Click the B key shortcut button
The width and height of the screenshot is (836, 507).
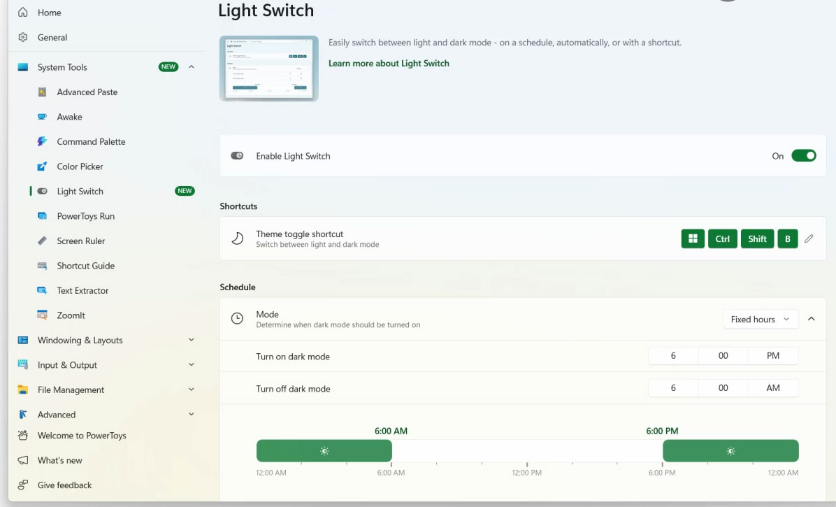tap(788, 238)
